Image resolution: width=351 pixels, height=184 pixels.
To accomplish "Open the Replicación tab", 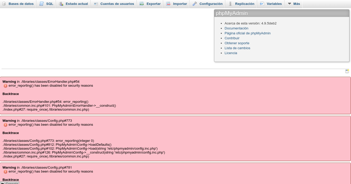I will [x=241, y=4].
